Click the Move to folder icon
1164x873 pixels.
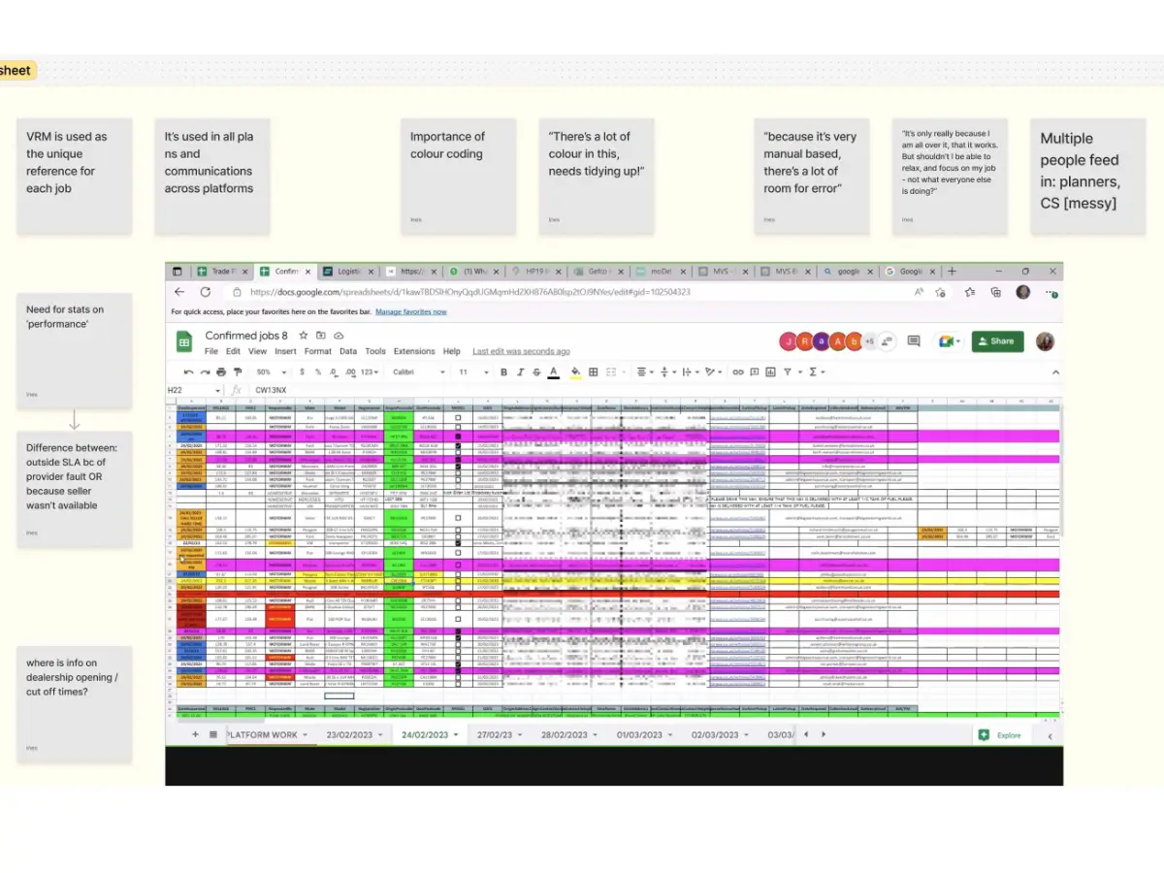(320, 336)
